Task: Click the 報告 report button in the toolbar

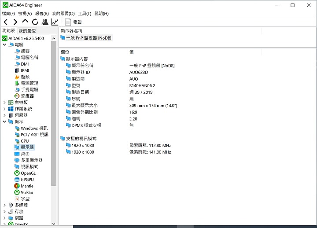Action: click(74, 22)
